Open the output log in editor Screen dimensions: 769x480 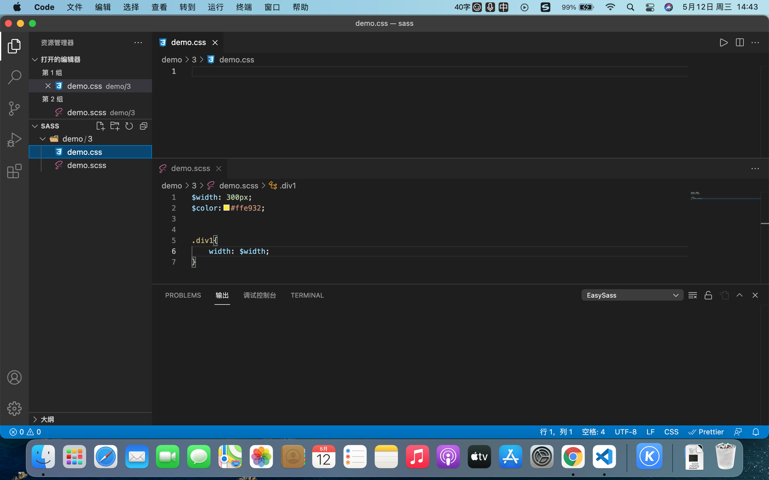coord(724,295)
